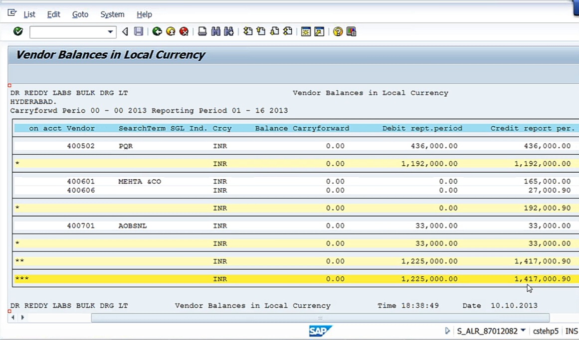Open the S_ALR_87012082 status bar dropdown
Viewport: 579px width, 340px height.
pyautogui.click(x=523, y=331)
